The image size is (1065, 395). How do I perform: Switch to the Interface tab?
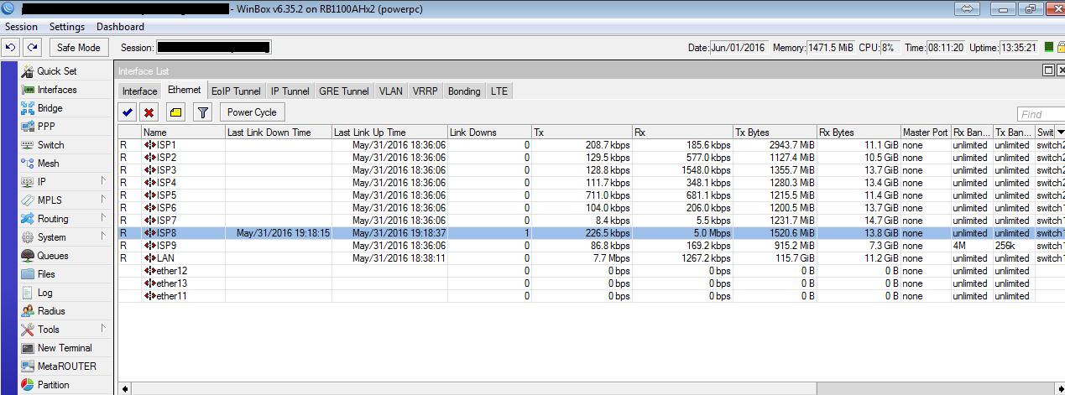(139, 91)
